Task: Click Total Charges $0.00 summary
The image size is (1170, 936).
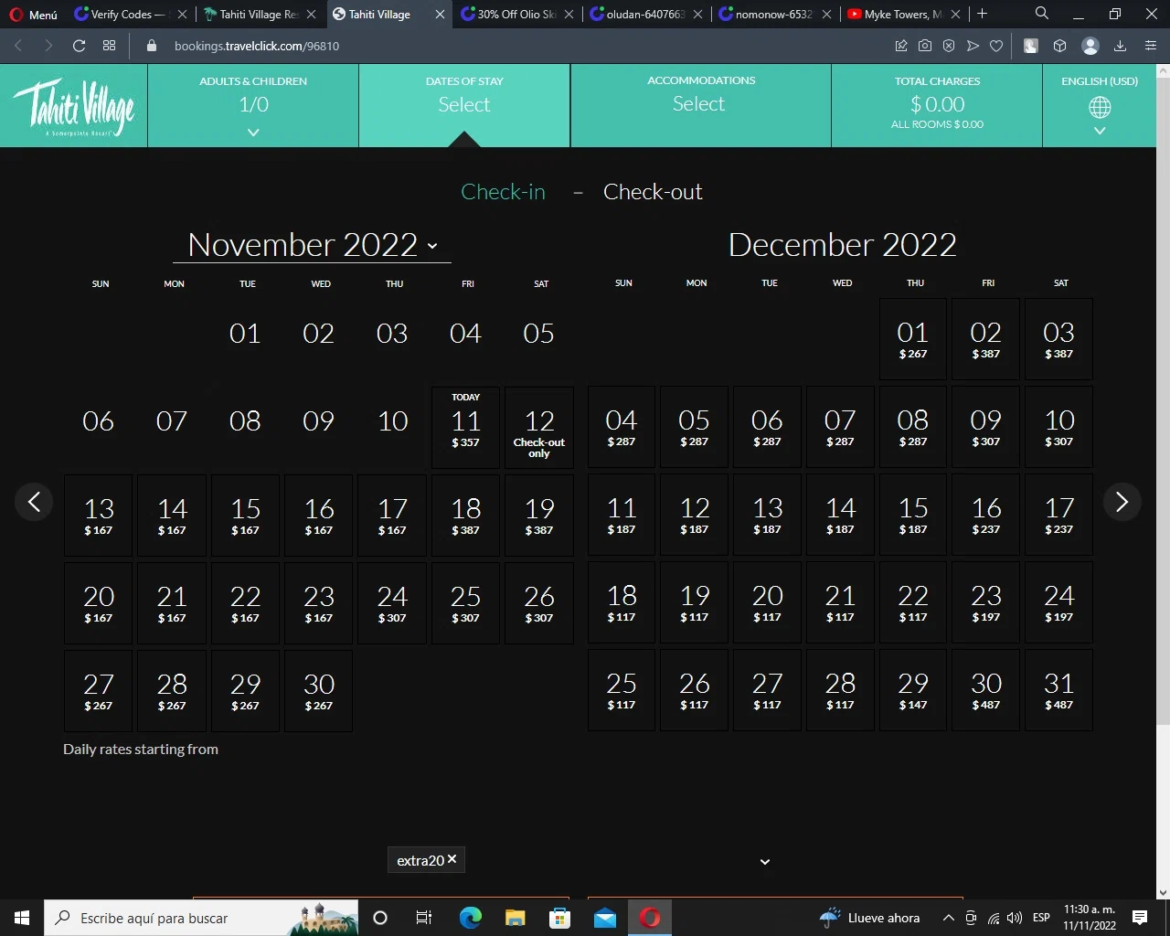Action: [x=937, y=106]
